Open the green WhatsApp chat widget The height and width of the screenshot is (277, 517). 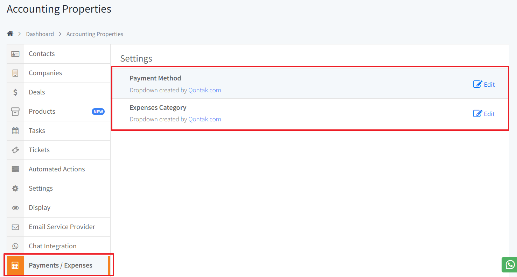pos(509,265)
